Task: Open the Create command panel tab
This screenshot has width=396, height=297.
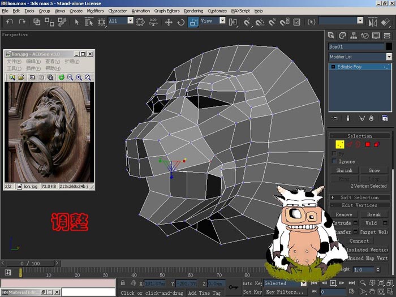Action: (331, 36)
